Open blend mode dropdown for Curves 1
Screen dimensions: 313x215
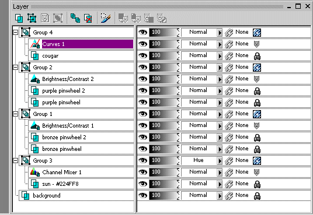click(220, 44)
